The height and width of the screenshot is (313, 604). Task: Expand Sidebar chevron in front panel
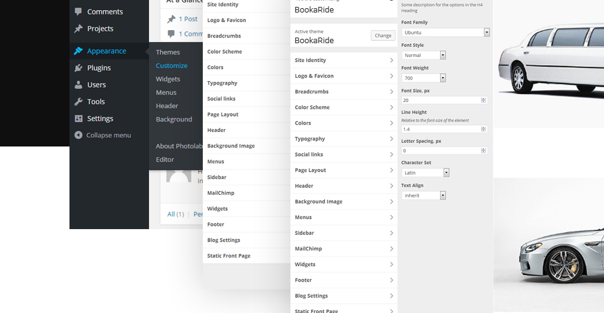[x=391, y=233]
